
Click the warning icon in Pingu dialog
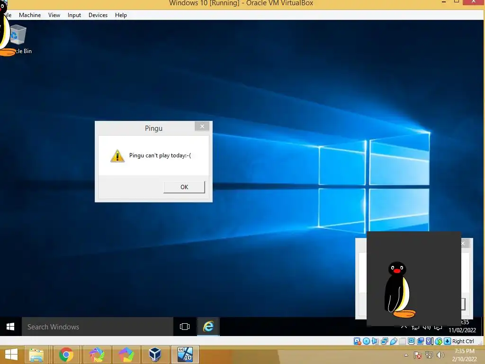(117, 155)
